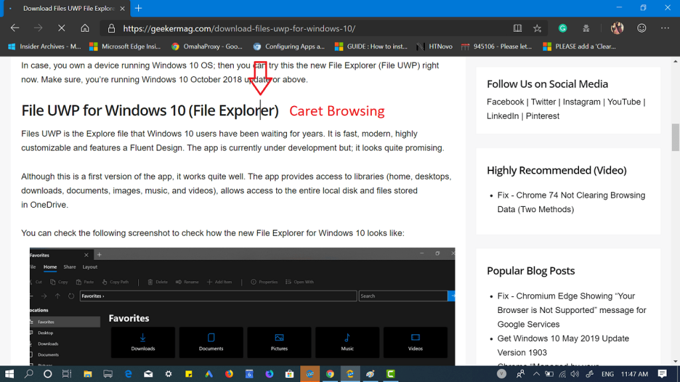Switch to Google Chrome on the taskbar
This screenshot has height=382, width=680.
330,374
